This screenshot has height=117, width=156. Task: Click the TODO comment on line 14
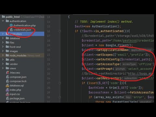[104, 22]
